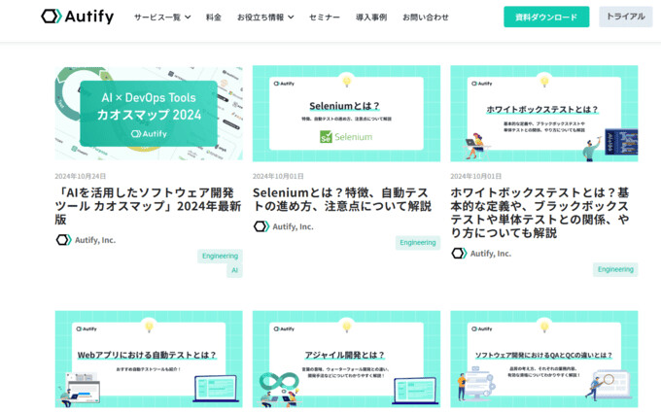This screenshot has width=661, height=413.
Task: Open the ホワイトボックステストとは？基本的な定義 article title
Action: point(540,213)
